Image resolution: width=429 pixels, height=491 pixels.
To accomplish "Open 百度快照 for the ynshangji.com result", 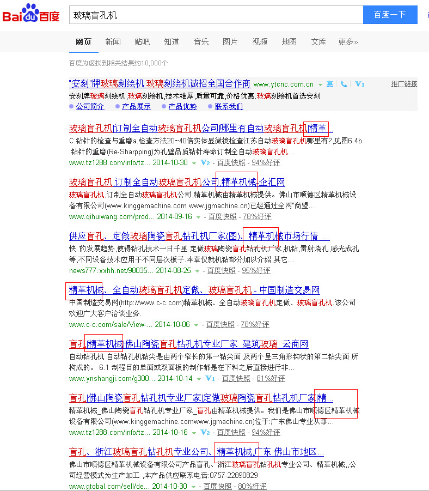I will [x=236, y=378].
